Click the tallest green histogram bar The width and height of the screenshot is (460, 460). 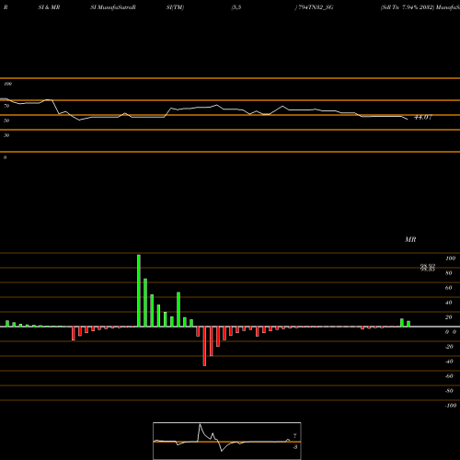139,291
